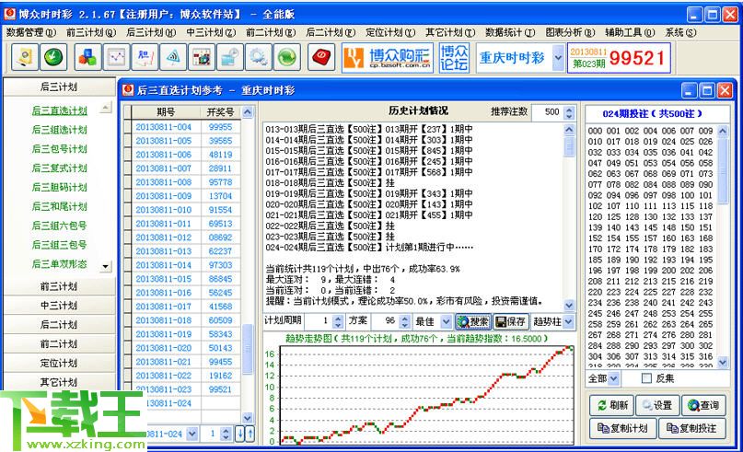Screen dimensions: 743x452
Task: Open the 系统 menu
Action: [x=680, y=32]
